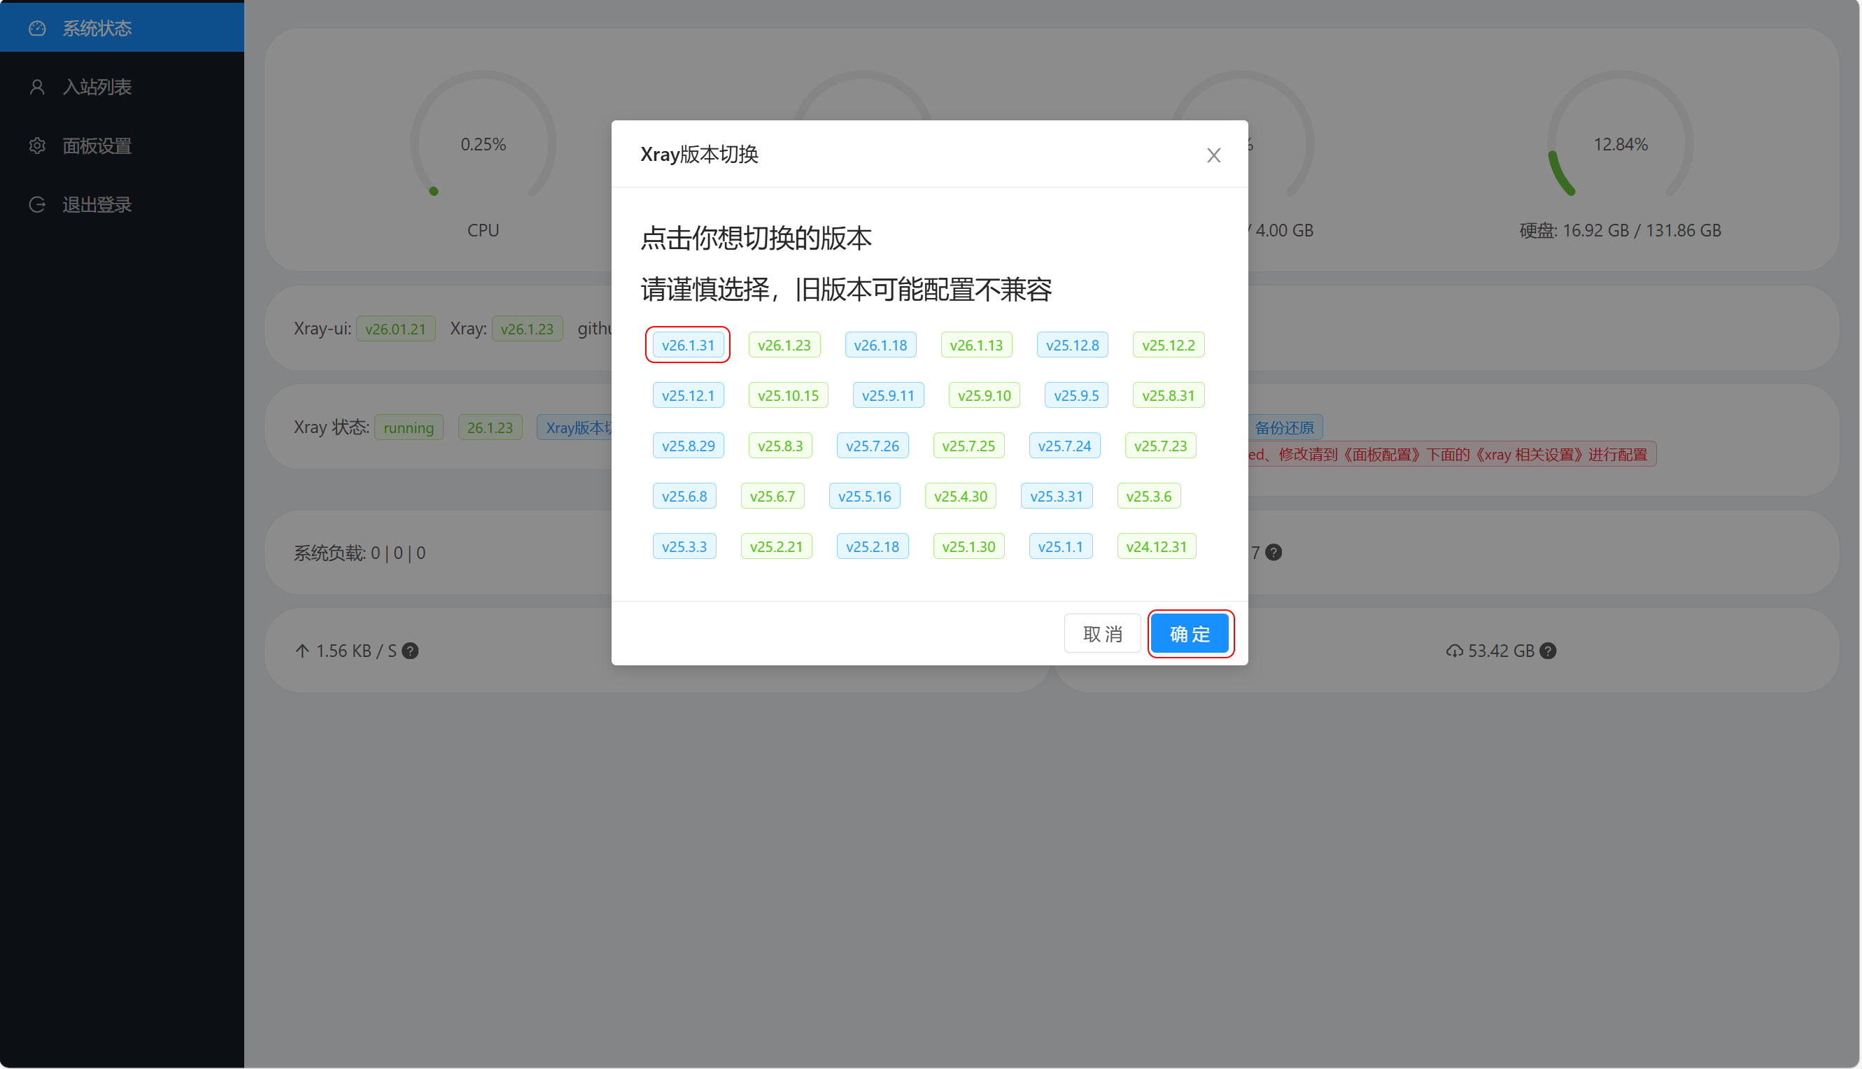The image size is (1862, 1069).
Task: Select version v25.4.30
Action: (x=960, y=496)
